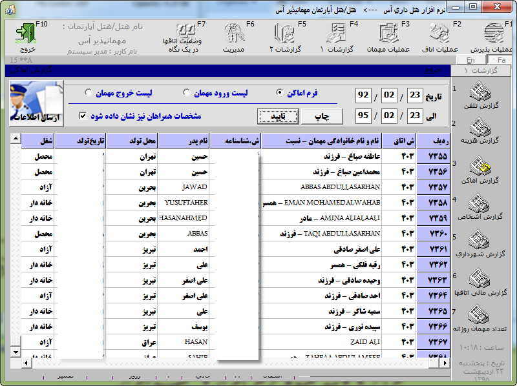Select the guest exit list radio button
517x386 pixels.
[x=89, y=93]
